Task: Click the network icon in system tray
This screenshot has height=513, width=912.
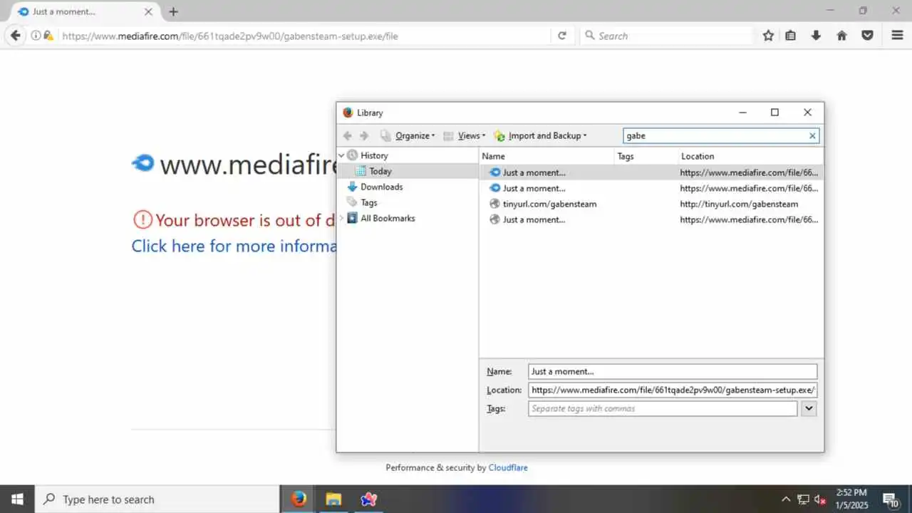Action: (803, 499)
